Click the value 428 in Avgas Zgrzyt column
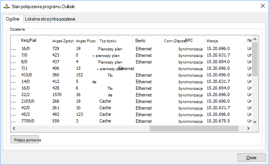The width and height of the screenshot is (269, 165). pyautogui.click(x=55, y=88)
